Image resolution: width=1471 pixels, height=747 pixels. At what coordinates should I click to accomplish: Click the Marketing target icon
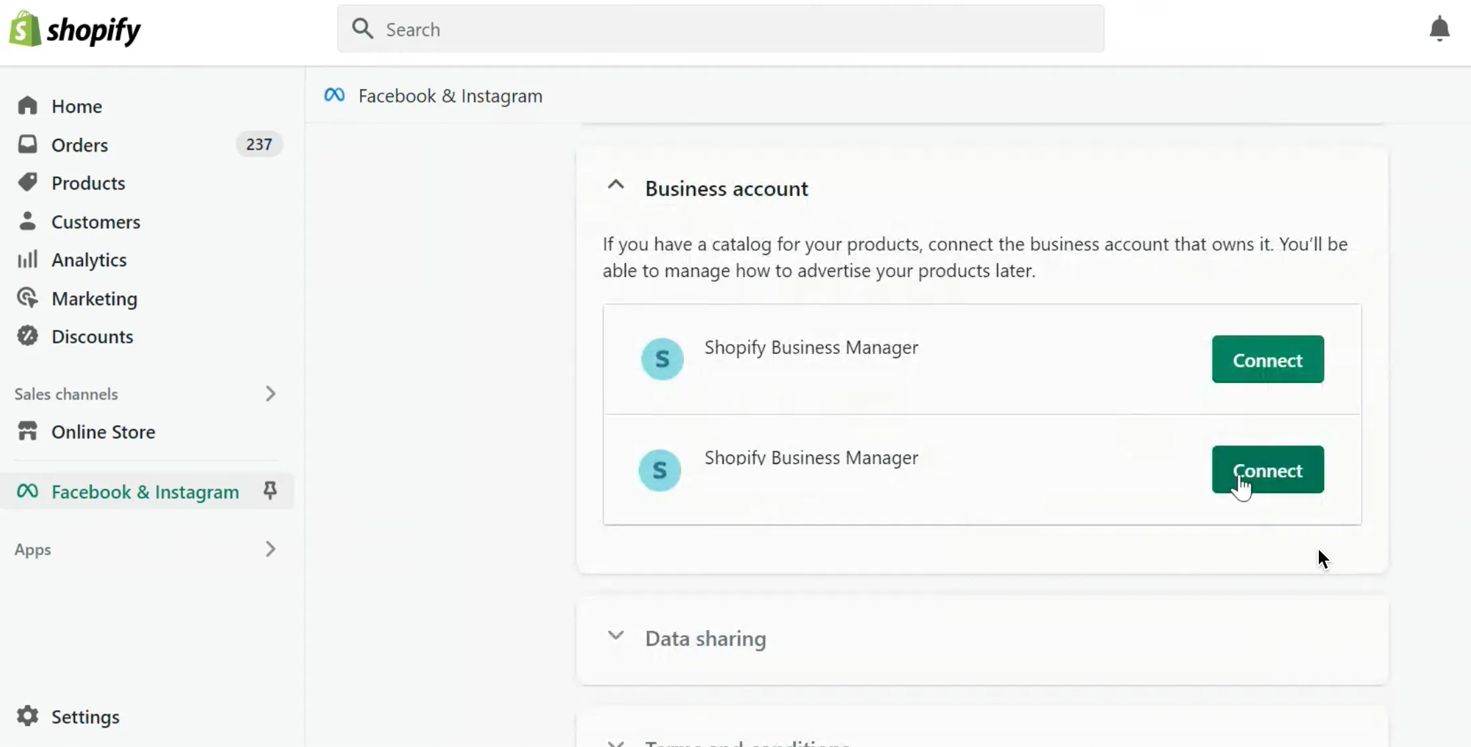point(27,298)
